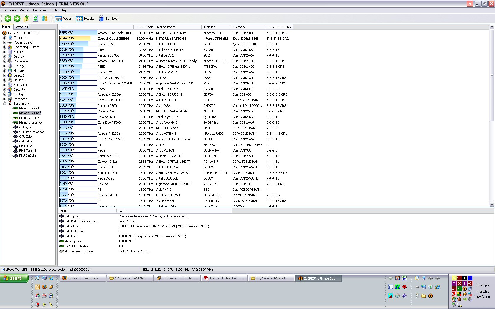495x309 pixels.
Task: Expand the Network tree node
Action: tap(4, 71)
